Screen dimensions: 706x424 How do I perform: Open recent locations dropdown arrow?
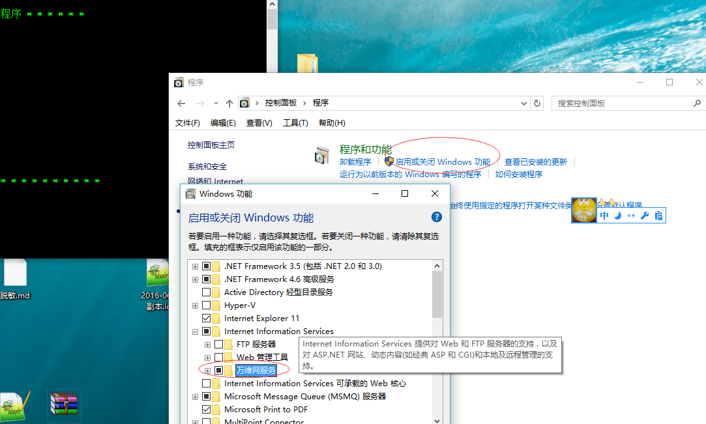coord(216,104)
